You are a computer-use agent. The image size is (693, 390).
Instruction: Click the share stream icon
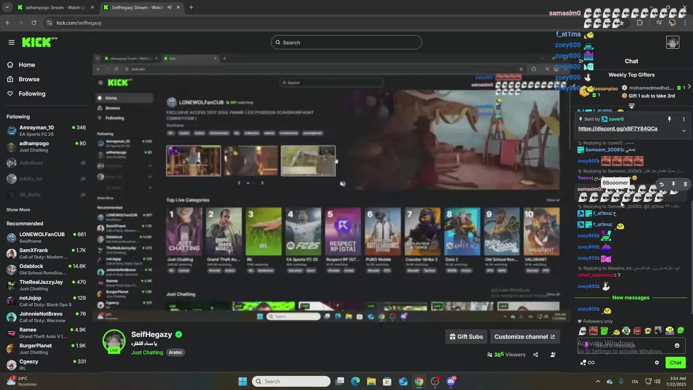pyautogui.click(x=535, y=355)
